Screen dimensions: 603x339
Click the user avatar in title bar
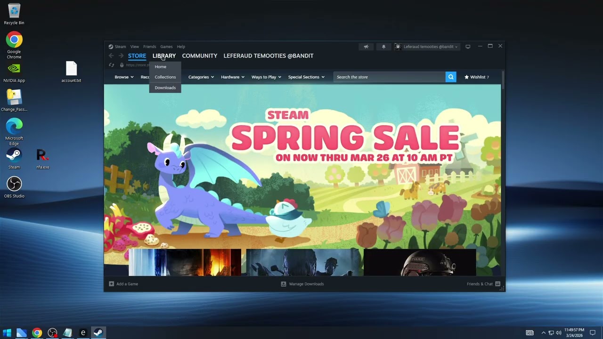tap(398, 47)
